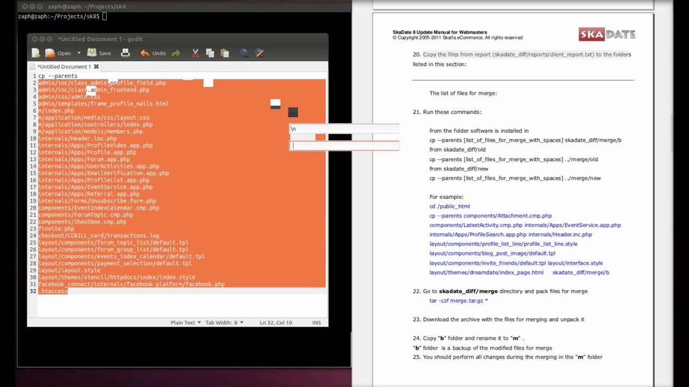Open Find and Replace tool icon
The image size is (689, 387).
259,53
